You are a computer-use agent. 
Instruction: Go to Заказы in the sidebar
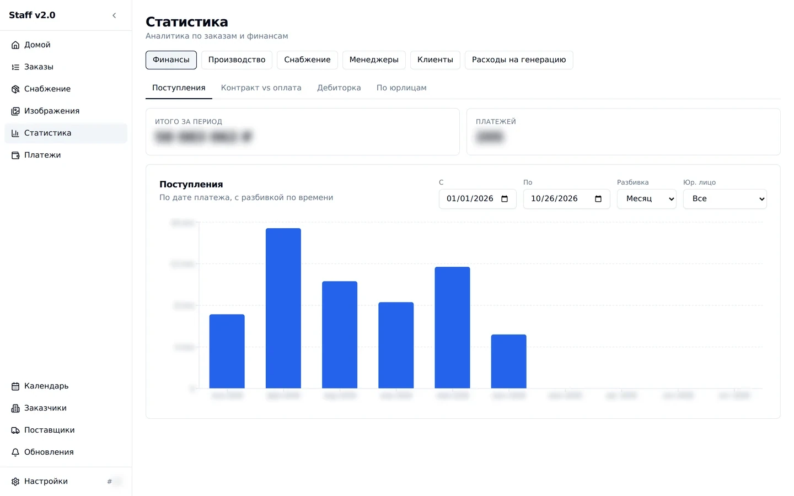66,67
